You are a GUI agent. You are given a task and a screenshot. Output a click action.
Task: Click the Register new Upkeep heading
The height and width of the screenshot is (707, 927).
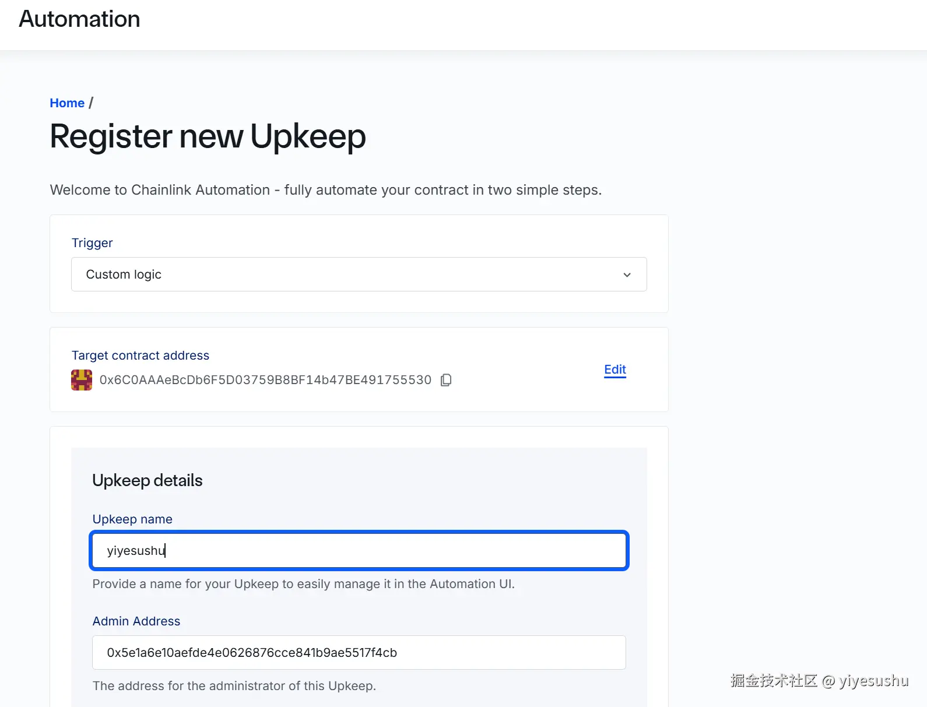coord(208,136)
